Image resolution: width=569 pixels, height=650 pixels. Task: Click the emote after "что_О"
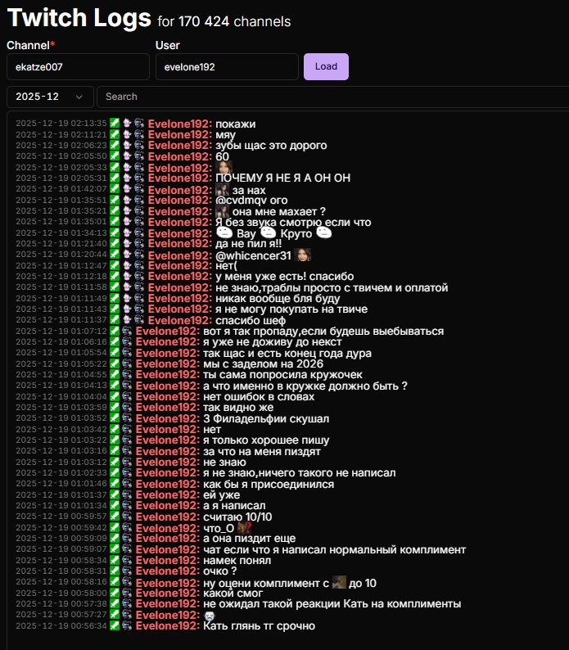tap(244, 528)
